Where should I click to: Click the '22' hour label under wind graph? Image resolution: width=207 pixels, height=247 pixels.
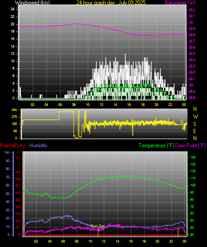(x=170, y=105)
